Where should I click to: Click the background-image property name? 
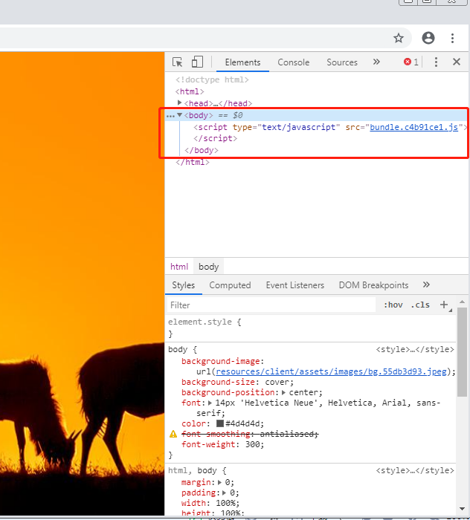pyautogui.click(x=221, y=361)
